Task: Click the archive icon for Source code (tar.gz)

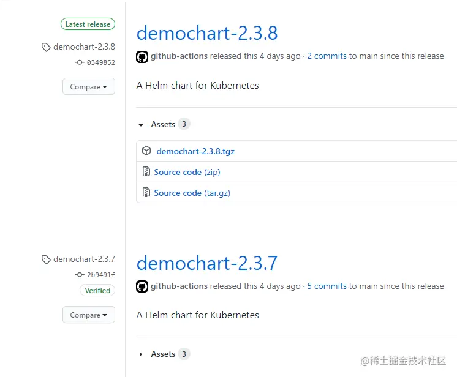Action: coord(146,192)
